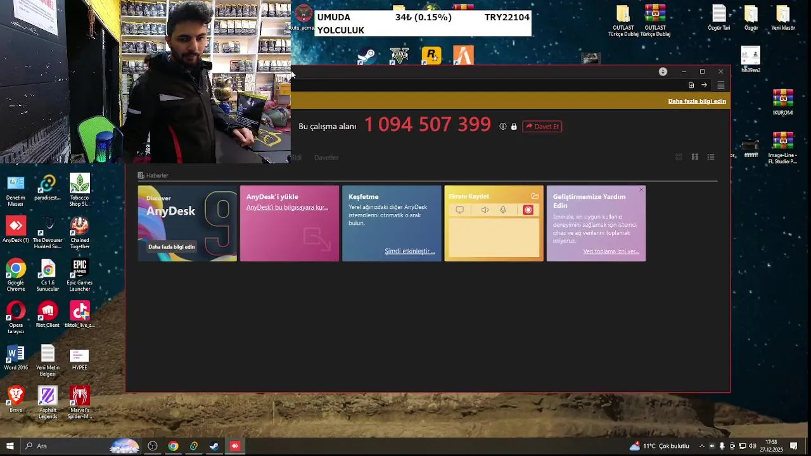
Task: Toggle microphone in Ekranı Kaydet card
Action: click(x=503, y=210)
